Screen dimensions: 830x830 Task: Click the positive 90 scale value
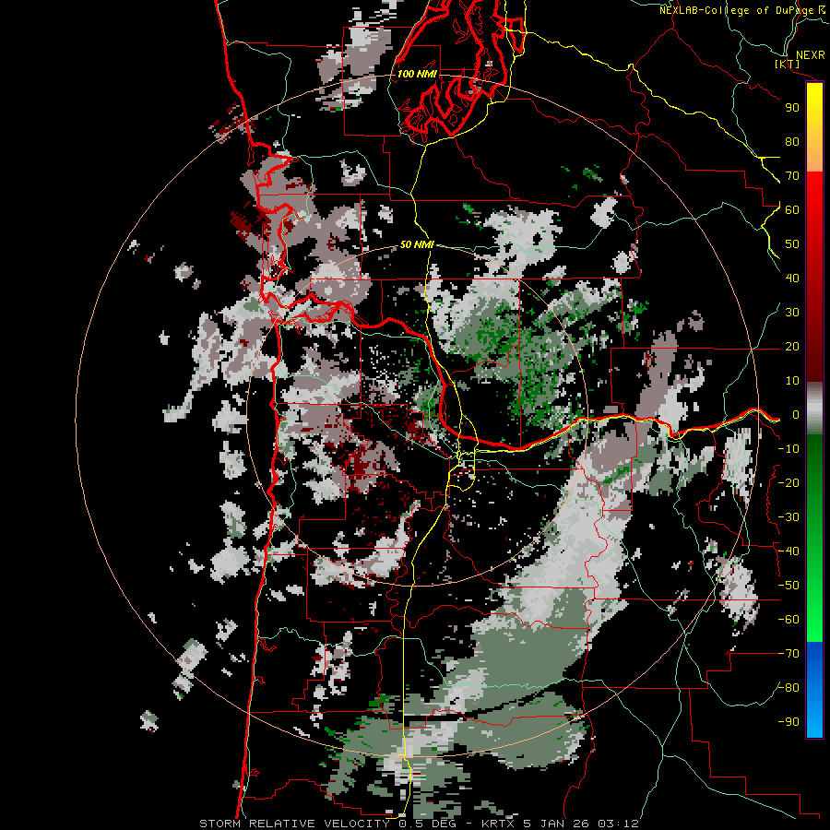pyautogui.click(x=792, y=108)
